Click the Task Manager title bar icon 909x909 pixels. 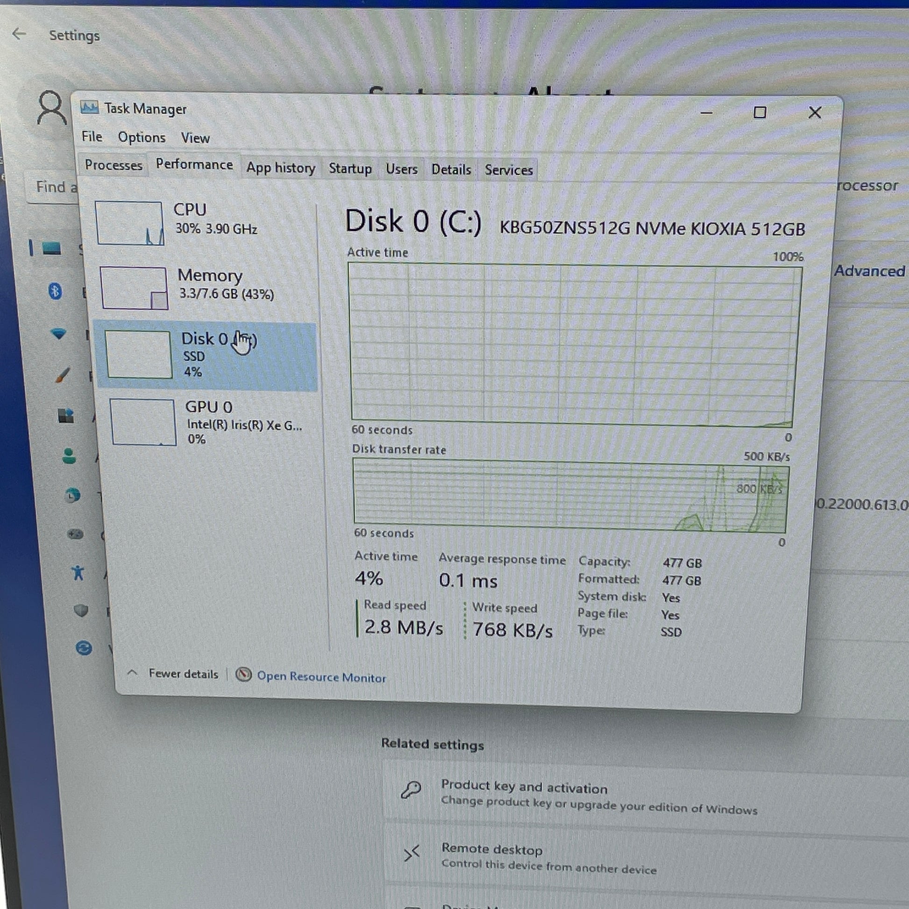89,108
